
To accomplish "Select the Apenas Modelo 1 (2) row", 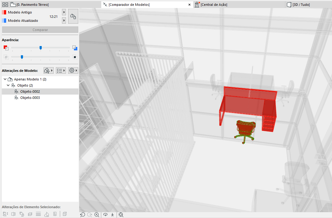I will point(40,79).
